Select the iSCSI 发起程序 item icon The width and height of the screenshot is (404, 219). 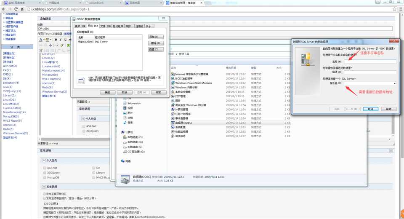tap(173, 78)
